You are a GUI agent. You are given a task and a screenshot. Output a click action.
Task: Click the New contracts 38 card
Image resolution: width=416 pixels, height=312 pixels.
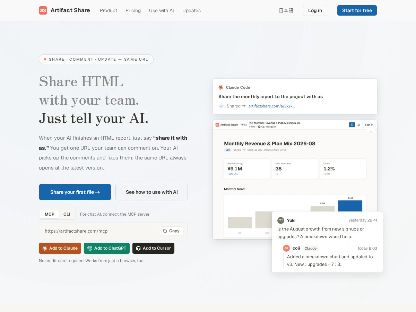click(295, 169)
